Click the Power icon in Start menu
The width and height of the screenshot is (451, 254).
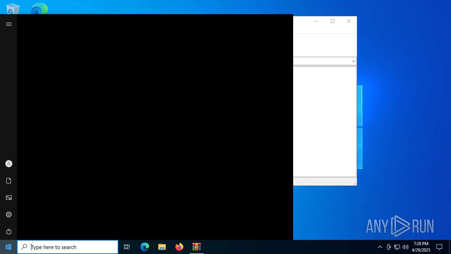(x=9, y=231)
